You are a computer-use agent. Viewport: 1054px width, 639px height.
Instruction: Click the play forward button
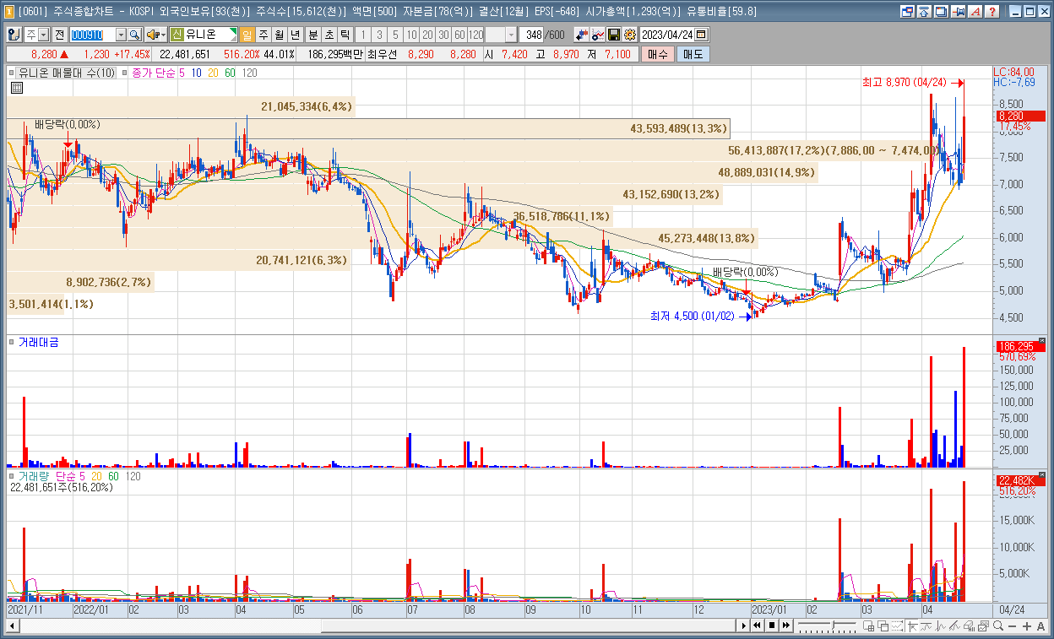tap(743, 625)
